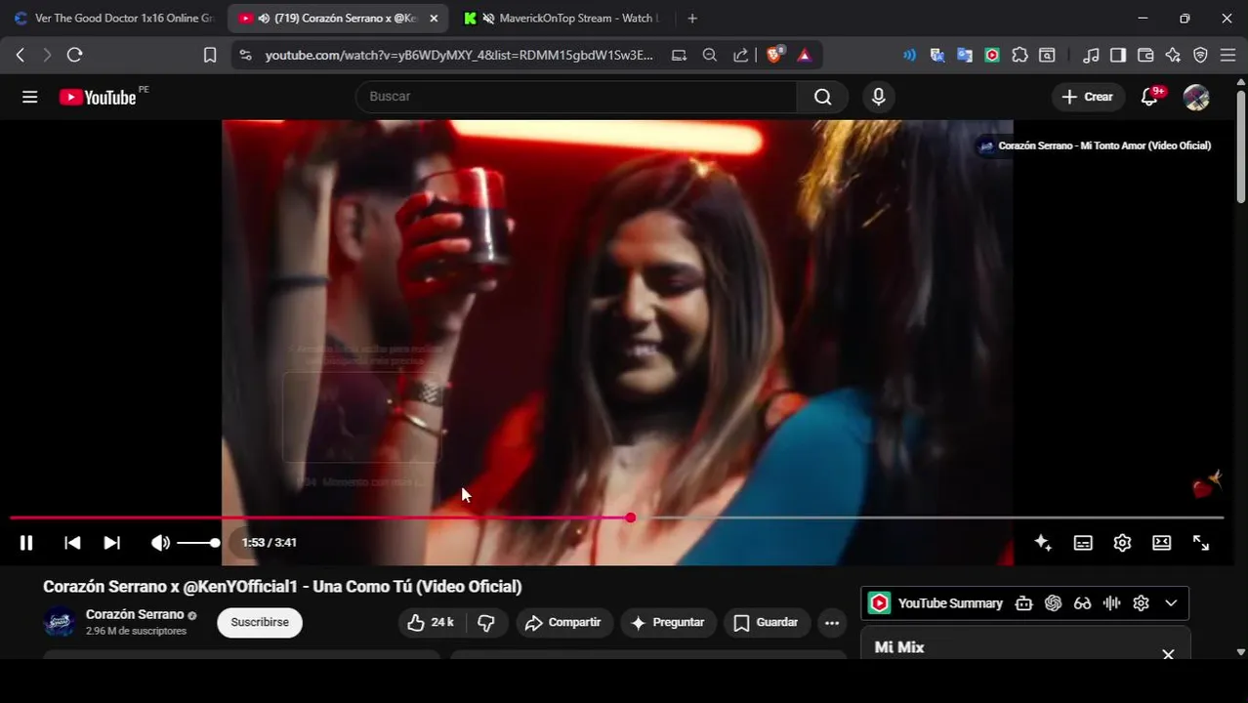Click the zoom magnifier in address bar

pyautogui.click(x=710, y=56)
